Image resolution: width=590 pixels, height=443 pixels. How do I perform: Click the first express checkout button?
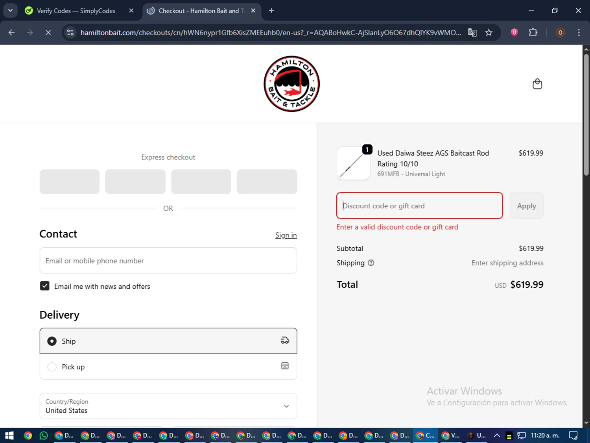(x=70, y=182)
